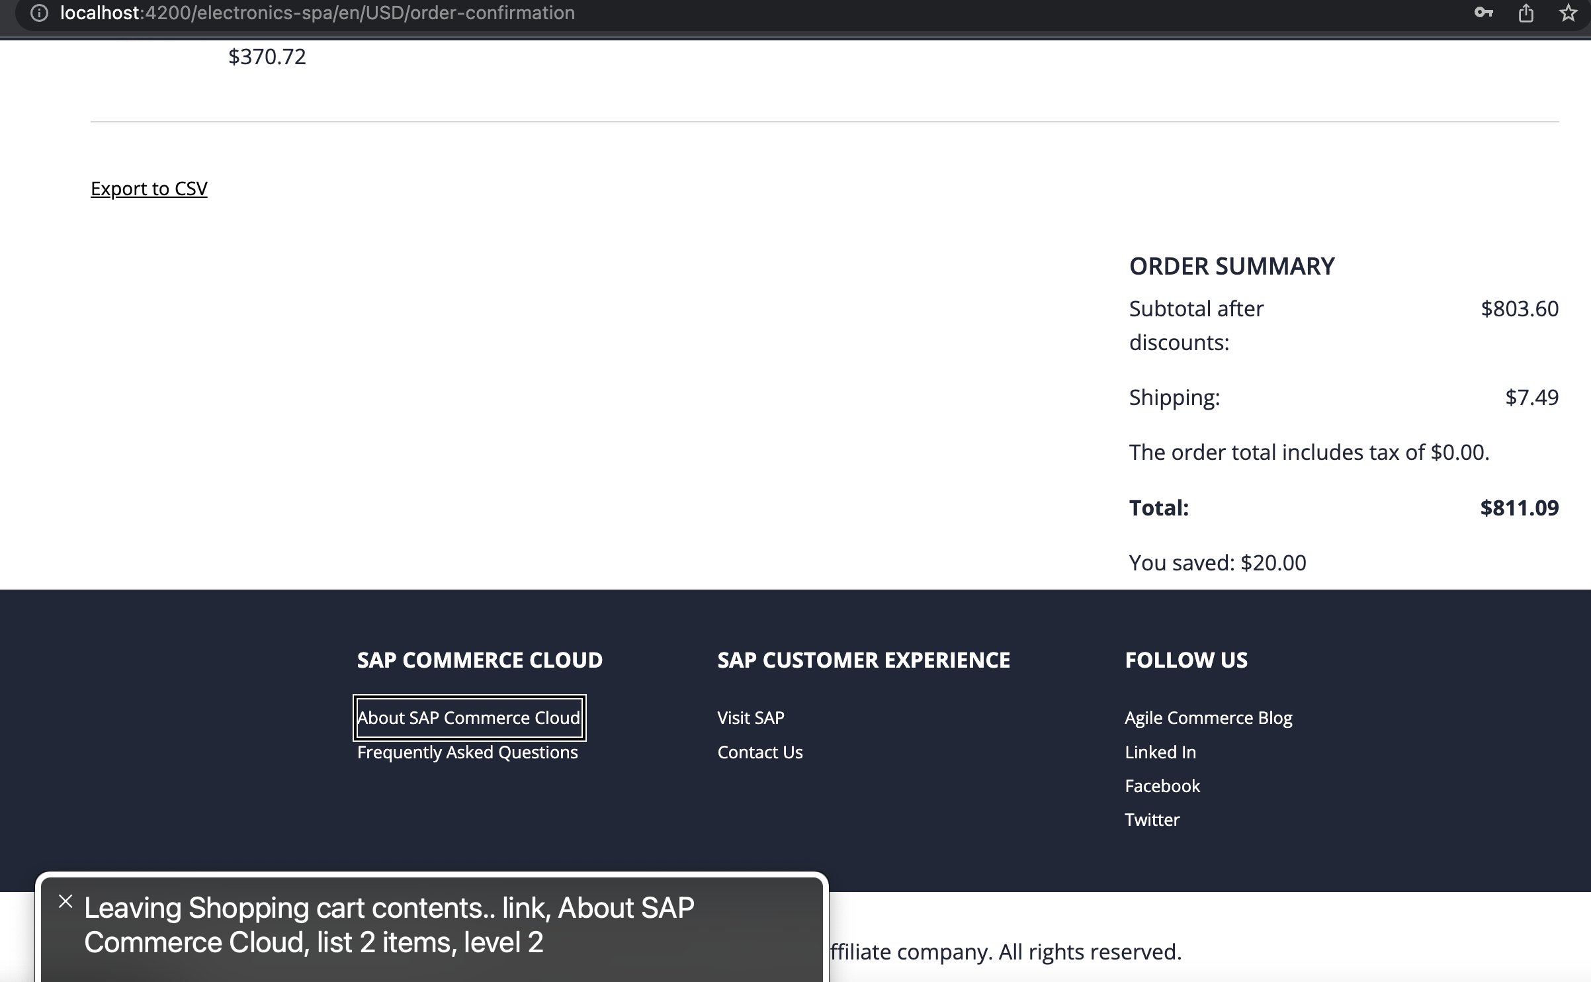Click the SAP CUSTOMER EXPERIENCE footer heading

point(863,659)
